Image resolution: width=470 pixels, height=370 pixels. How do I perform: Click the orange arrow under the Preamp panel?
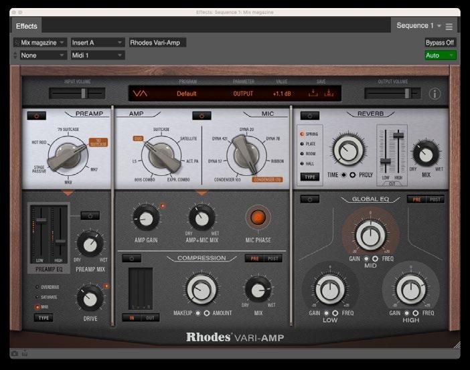click(68, 193)
